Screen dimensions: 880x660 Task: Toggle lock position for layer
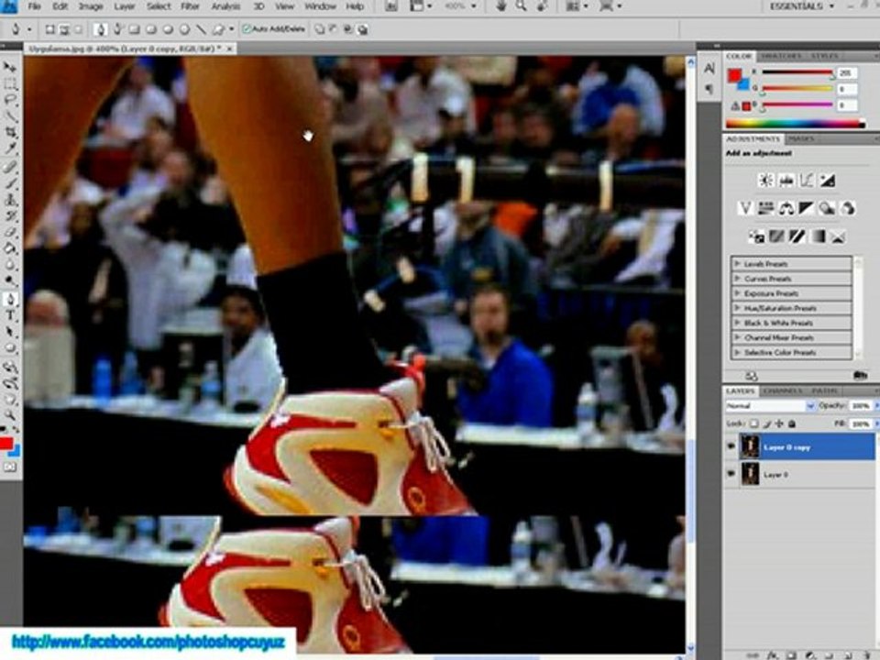point(779,423)
